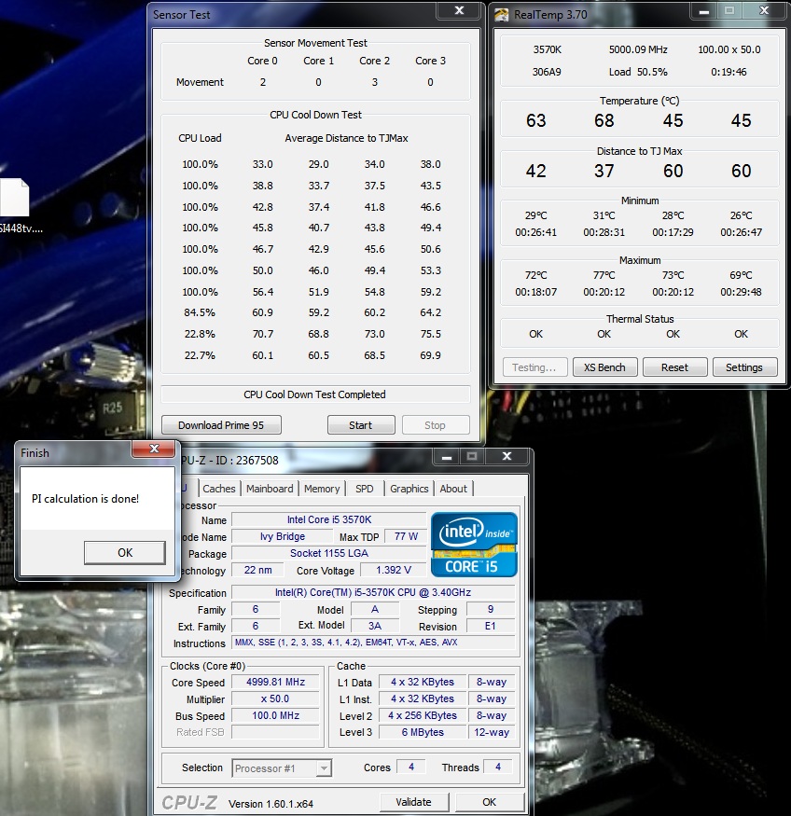The image size is (791, 816).
Task: Click the Core Speed value 4999.81 MHz
Action: (276, 682)
